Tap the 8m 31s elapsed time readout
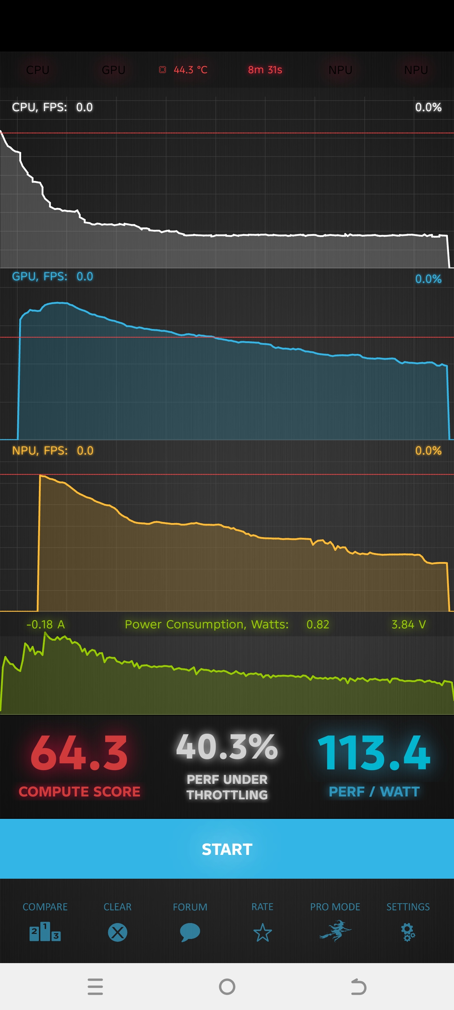The width and height of the screenshot is (454, 1010). [x=265, y=70]
